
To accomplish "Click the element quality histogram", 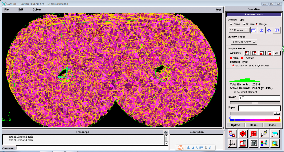I will click(255, 80).
